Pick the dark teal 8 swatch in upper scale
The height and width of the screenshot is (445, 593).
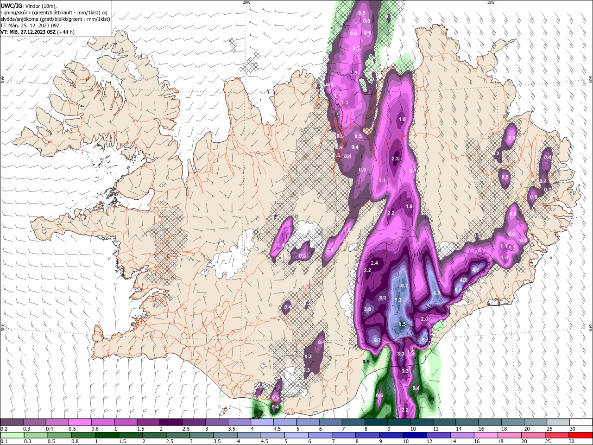(376, 422)
